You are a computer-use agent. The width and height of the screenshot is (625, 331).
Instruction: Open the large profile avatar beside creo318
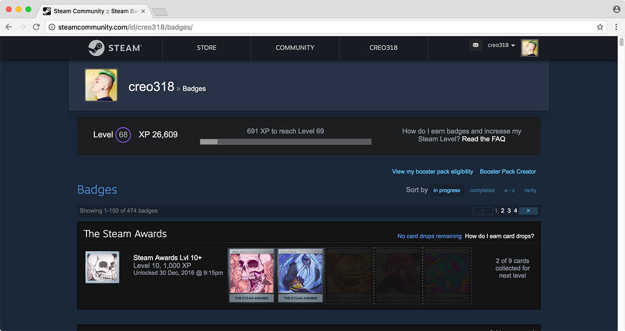pos(101,85)
